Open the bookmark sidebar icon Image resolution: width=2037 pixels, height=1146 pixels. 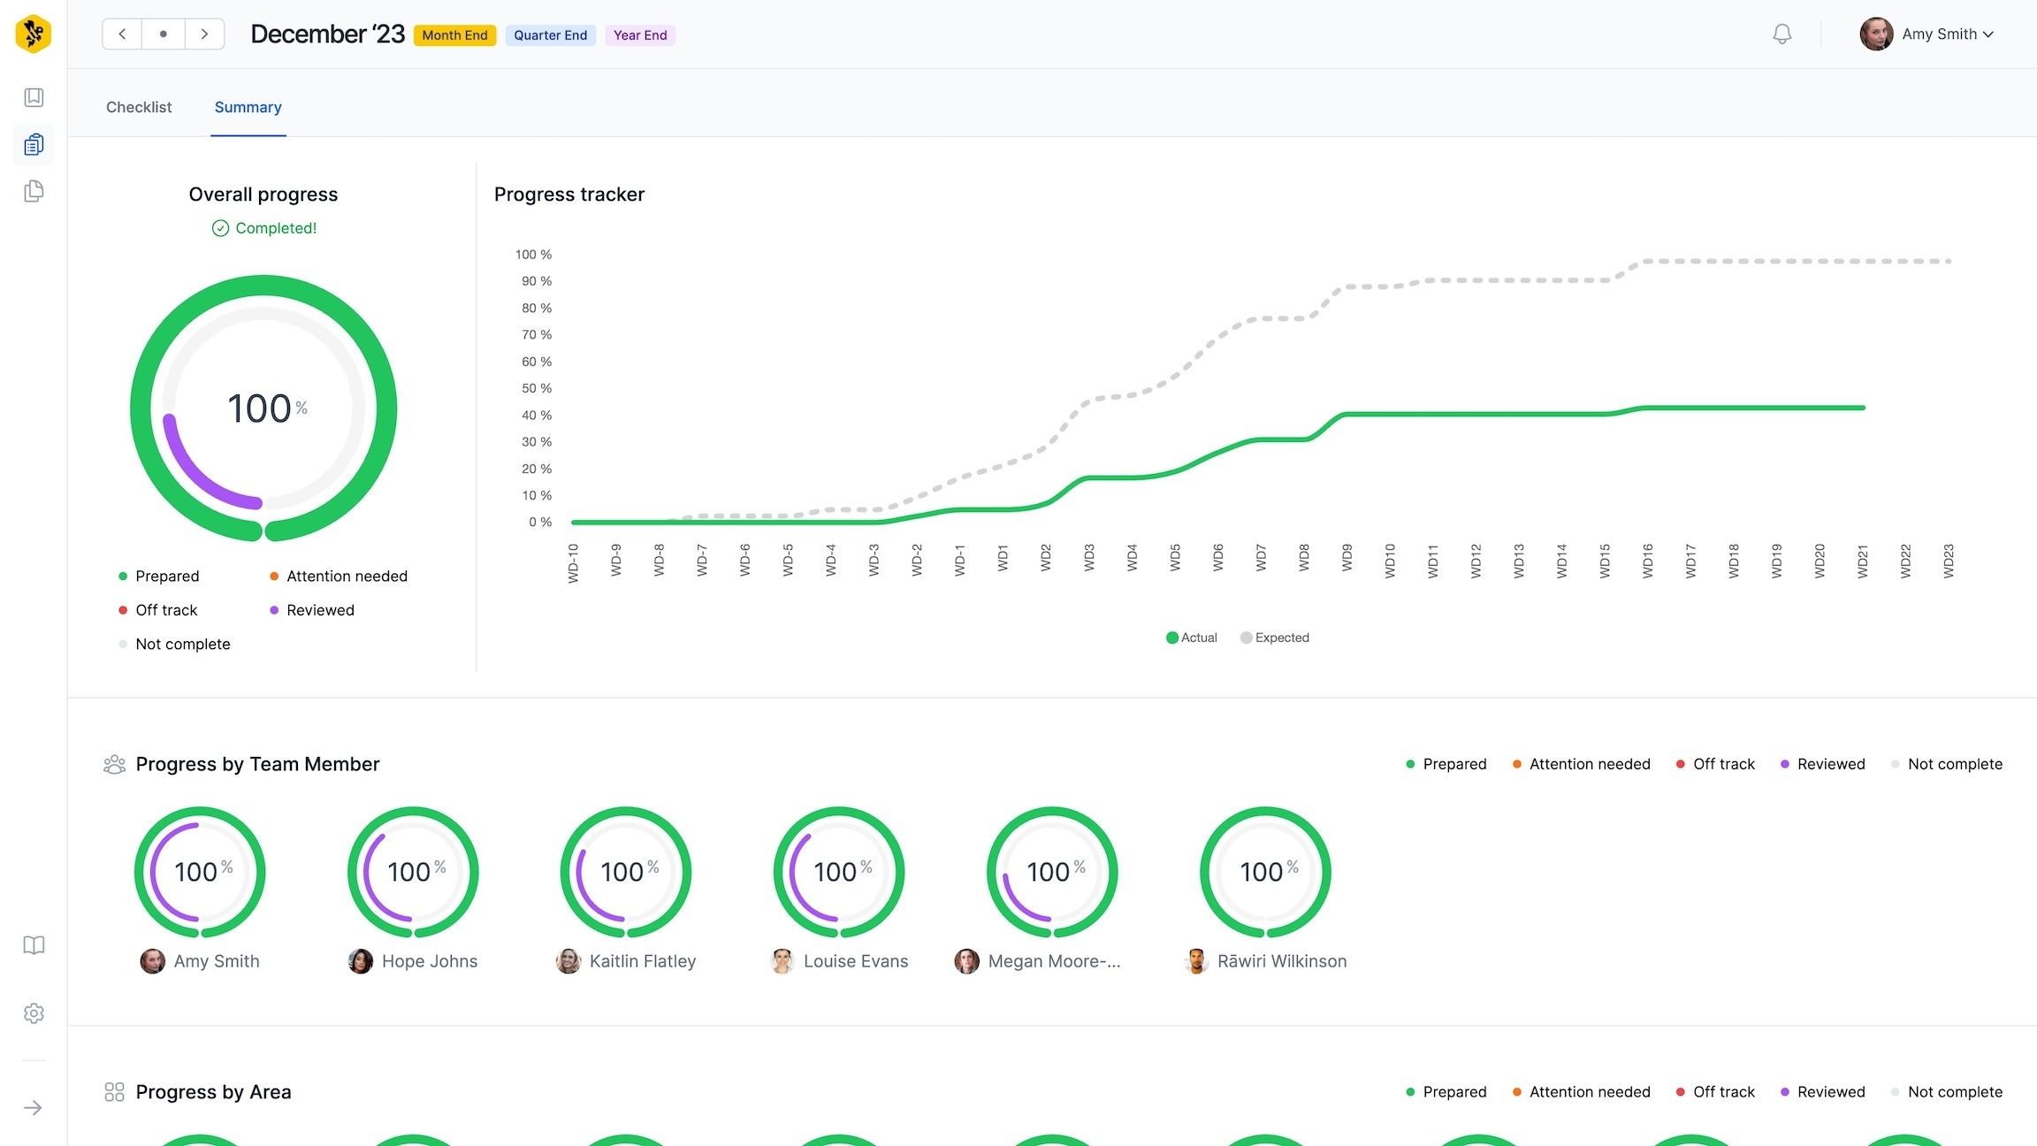point(34,97)
